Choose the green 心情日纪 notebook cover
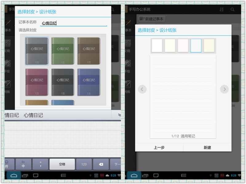Screen dimensions: 246x184 coord(63,51)
